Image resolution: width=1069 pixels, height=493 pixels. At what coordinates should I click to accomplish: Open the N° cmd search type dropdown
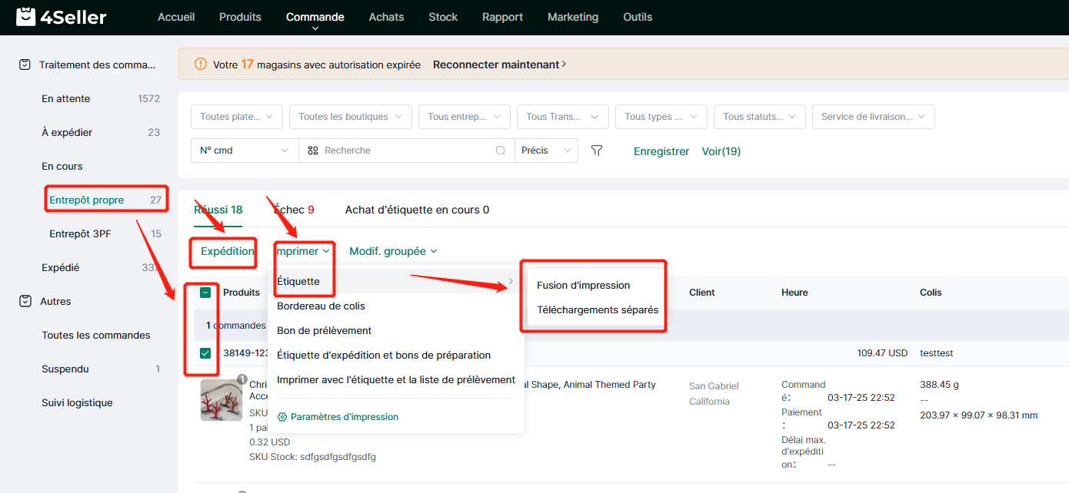[x=245, y=151]
